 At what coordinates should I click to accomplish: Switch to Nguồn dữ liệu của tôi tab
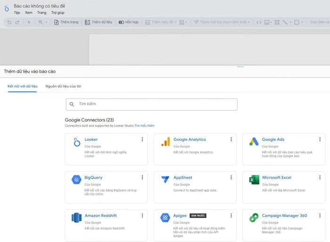(x=63, y=86)
